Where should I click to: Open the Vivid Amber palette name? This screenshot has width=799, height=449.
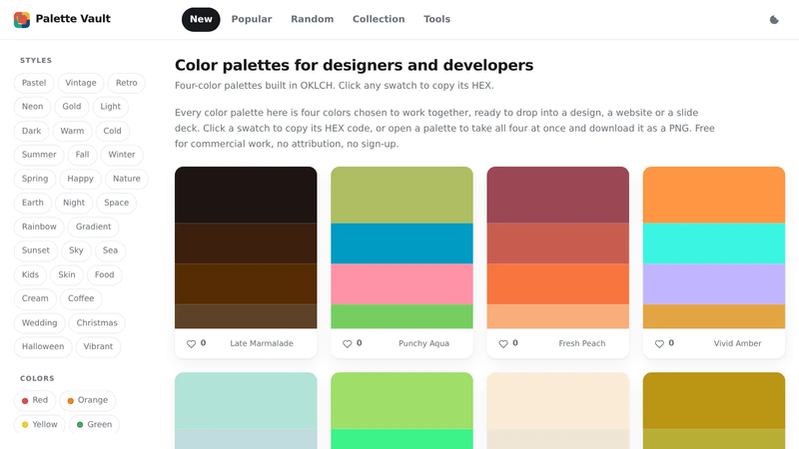point(737,343)
